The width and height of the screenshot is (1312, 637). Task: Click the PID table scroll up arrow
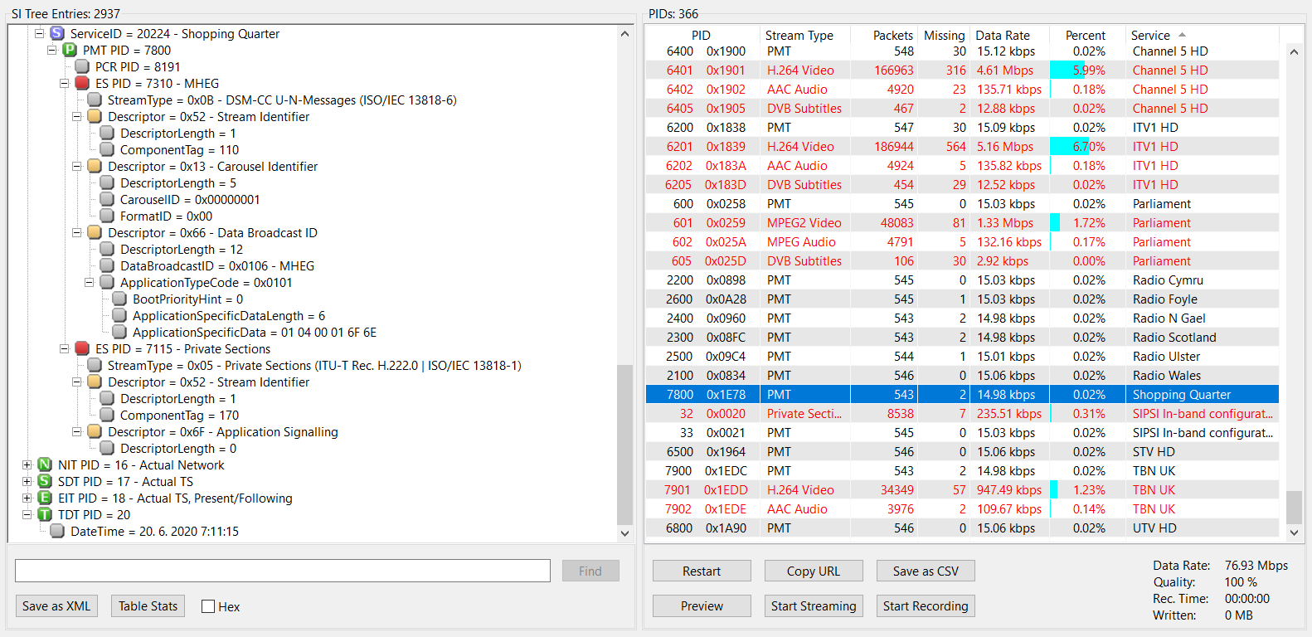point(1294,51)
